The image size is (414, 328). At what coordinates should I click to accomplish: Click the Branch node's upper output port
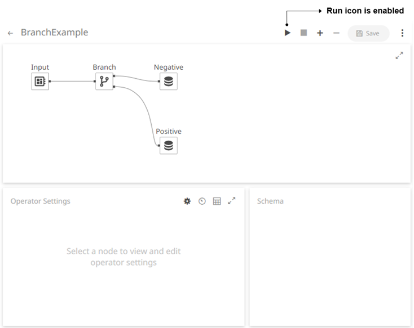point(114,75)
